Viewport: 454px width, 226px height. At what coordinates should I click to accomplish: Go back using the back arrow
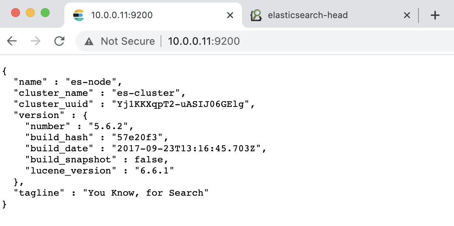(12, 41)
